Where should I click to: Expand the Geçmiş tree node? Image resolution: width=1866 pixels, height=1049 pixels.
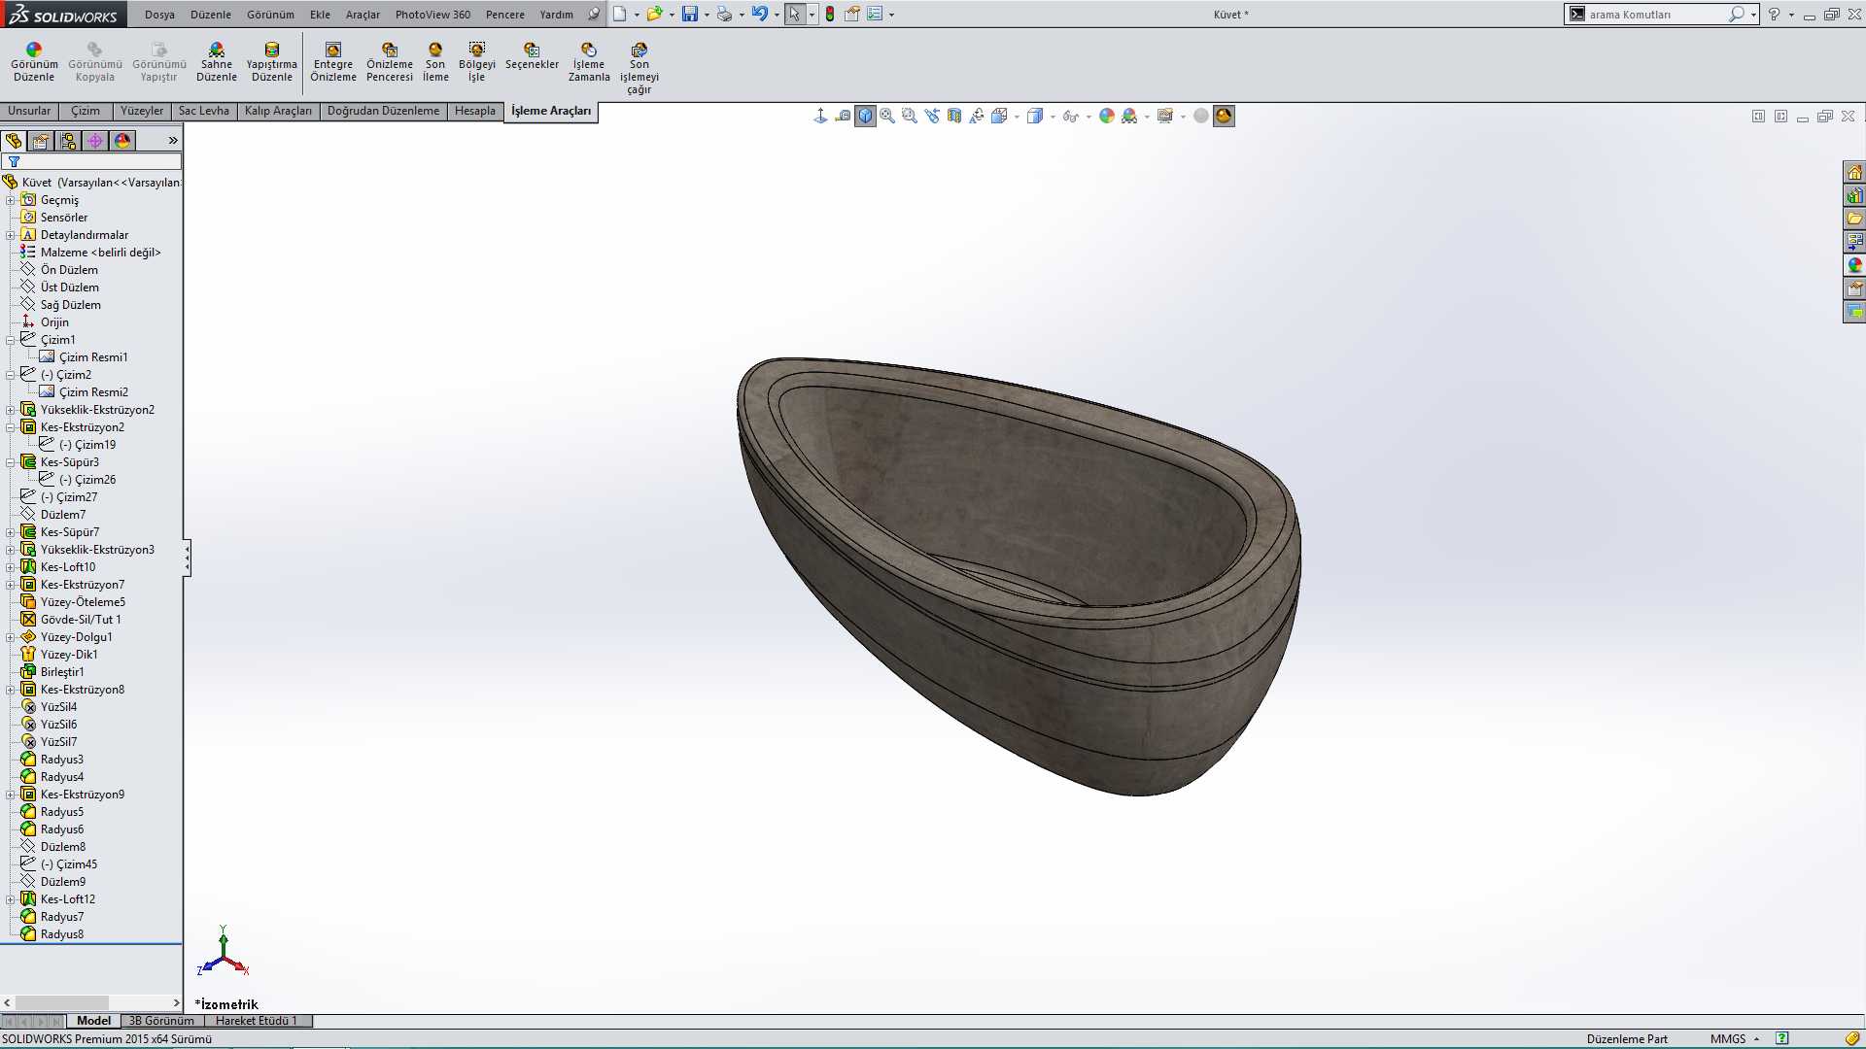point(11,200)
